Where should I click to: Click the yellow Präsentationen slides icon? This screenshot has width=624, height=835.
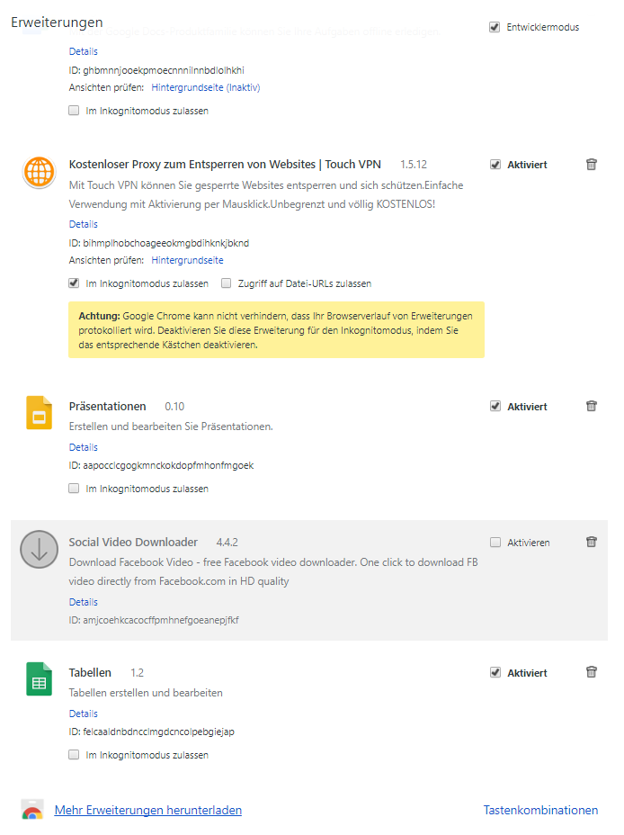point(40,413)
